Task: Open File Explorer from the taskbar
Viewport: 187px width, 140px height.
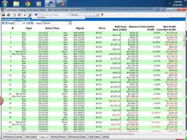Action: 16,3
